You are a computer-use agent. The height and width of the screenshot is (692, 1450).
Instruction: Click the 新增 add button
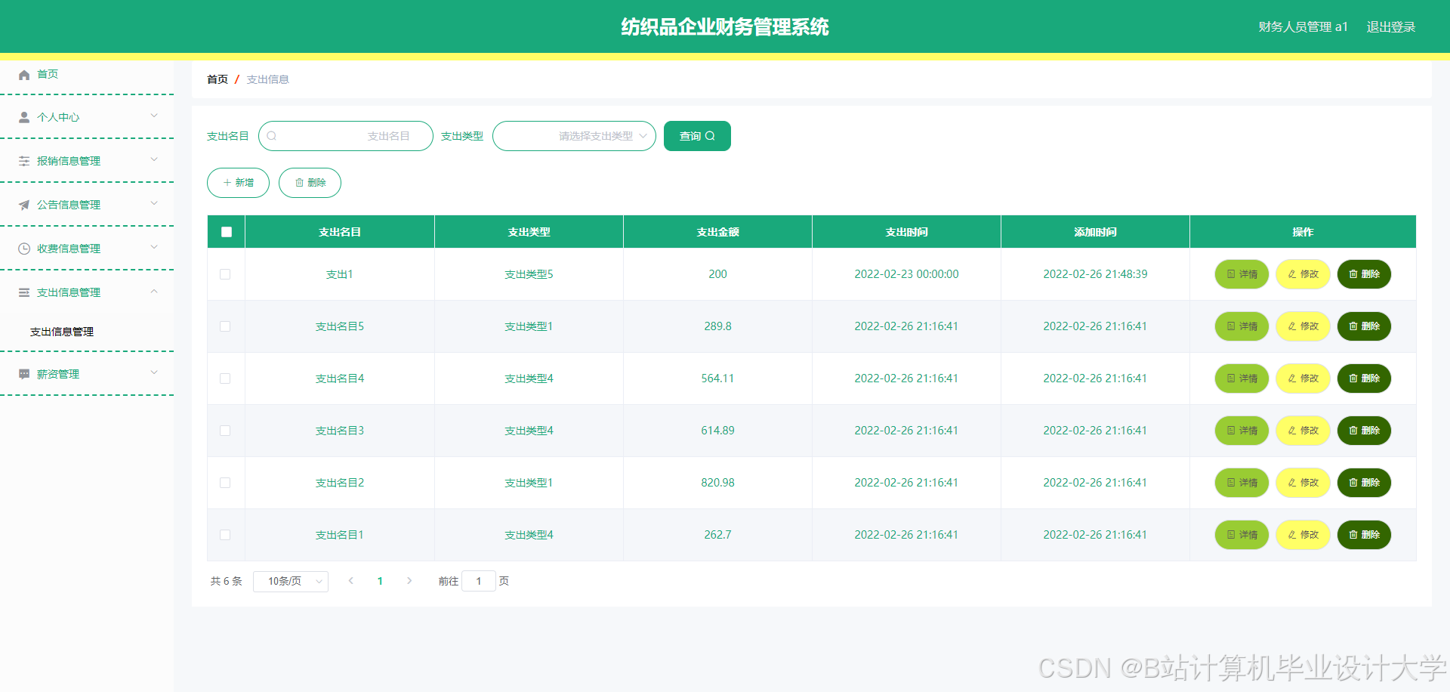point(238,183)
